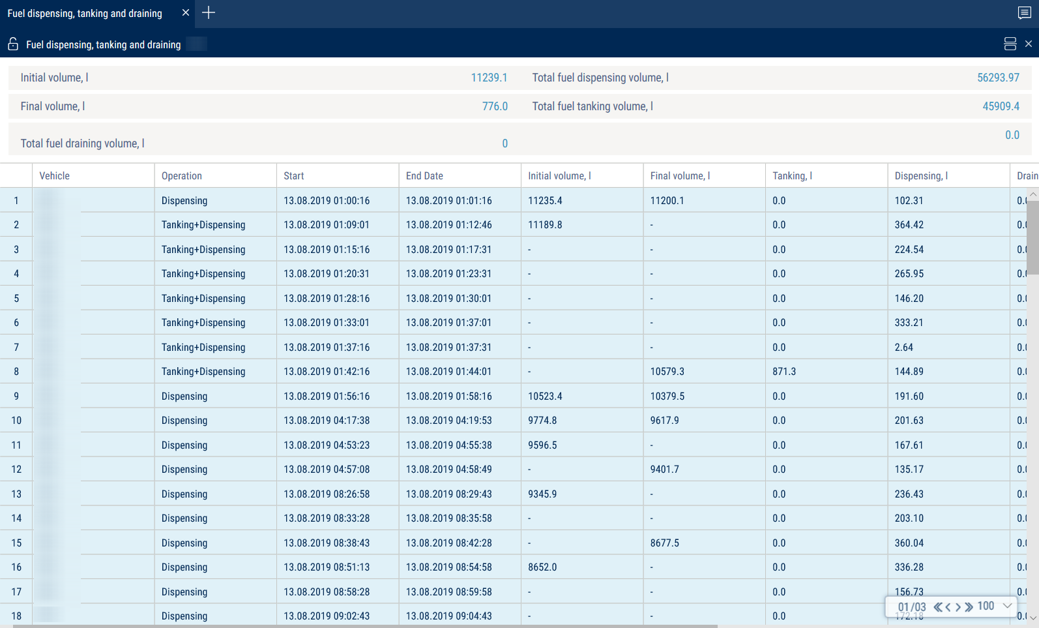Viewport: 1039px width, 628px height.
Task: Click the vertical scrollbar thumb of the table
Action: tap(1032, 238)
